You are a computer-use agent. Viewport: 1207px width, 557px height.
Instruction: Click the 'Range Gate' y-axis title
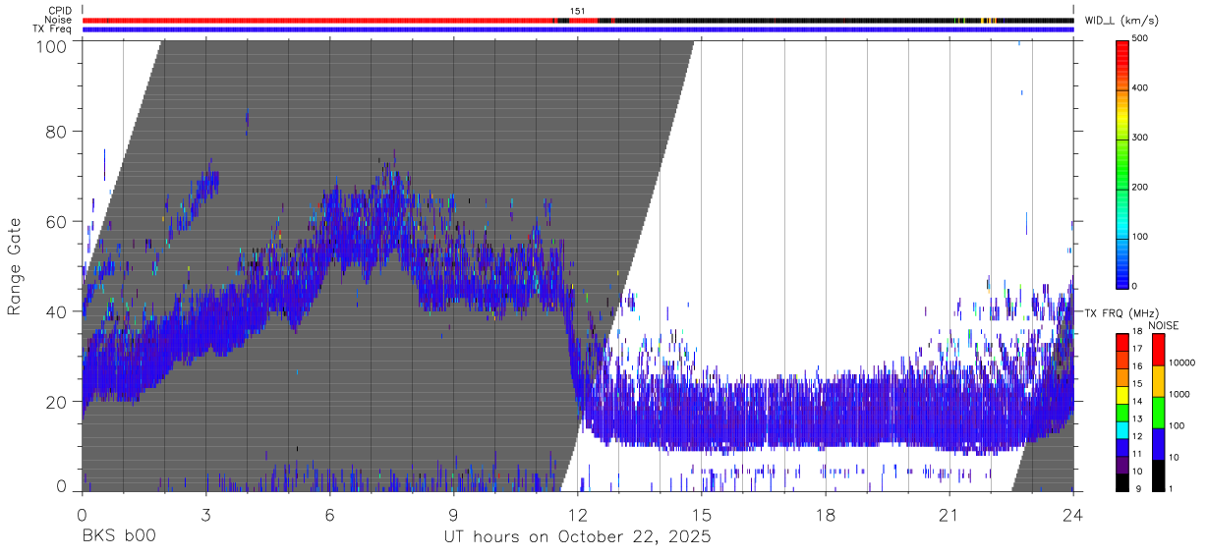[15, 267]
